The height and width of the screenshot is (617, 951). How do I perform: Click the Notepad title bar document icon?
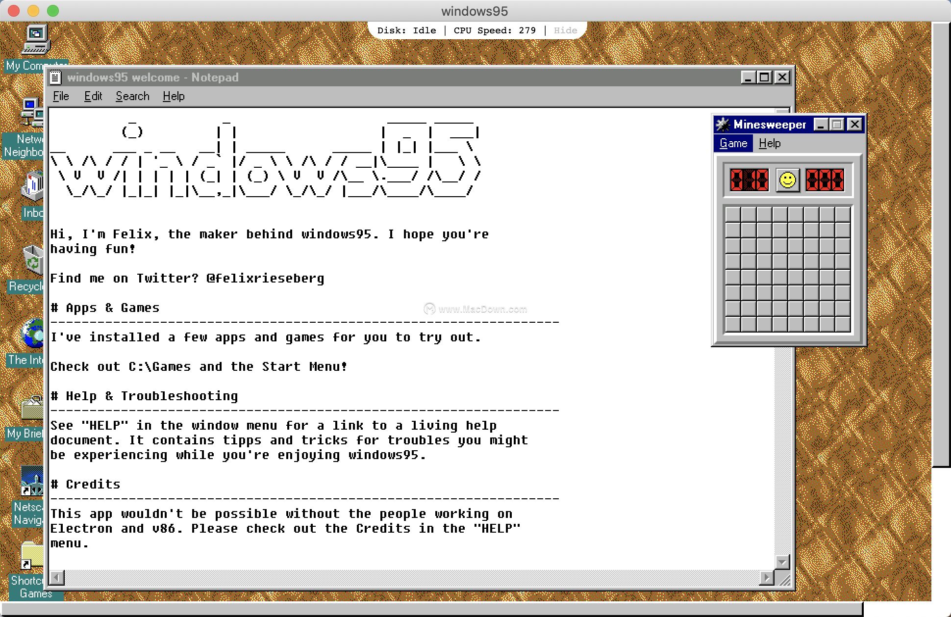[55, 77]
